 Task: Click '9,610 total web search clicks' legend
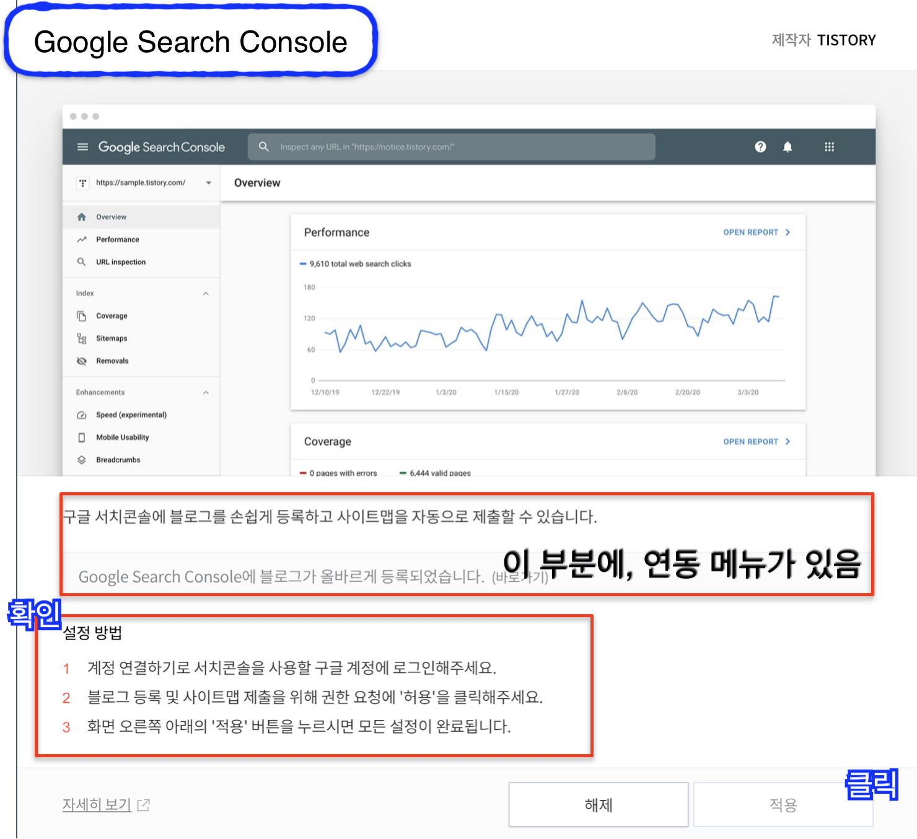pos(356,264)
